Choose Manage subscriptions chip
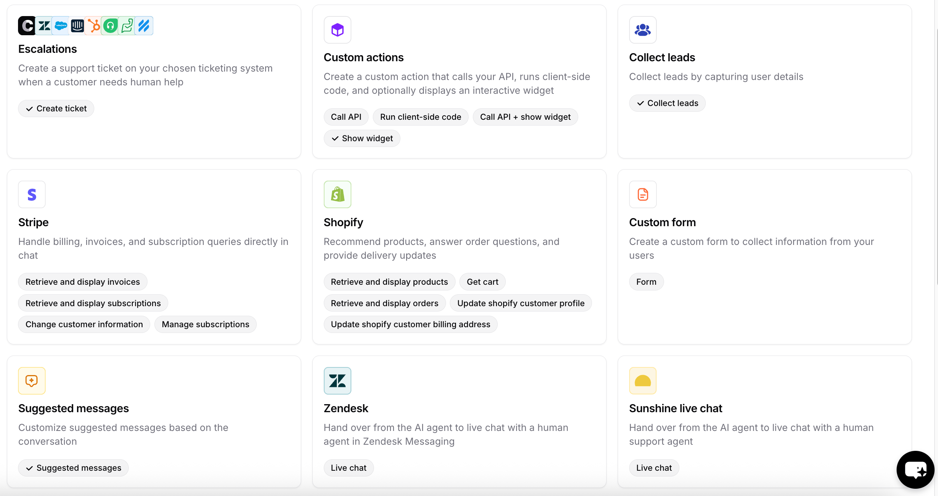This screenshot has width=938, height=496. 205,325
